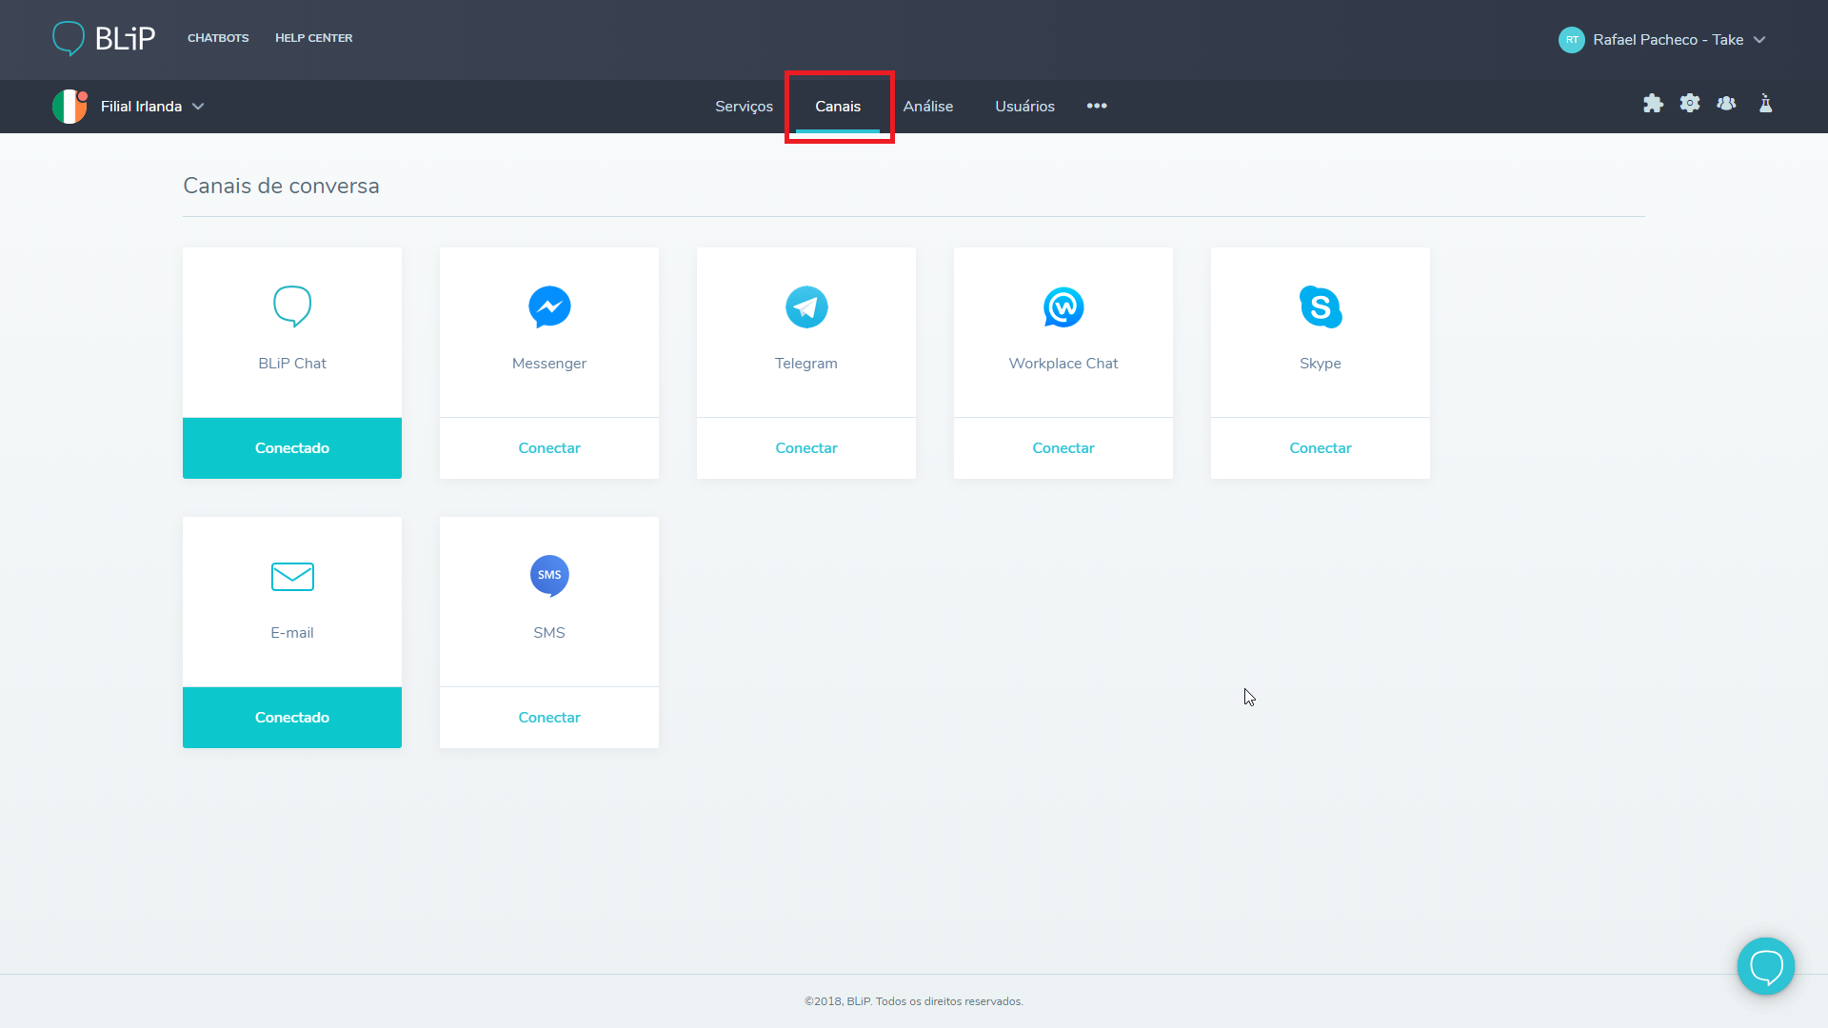
Task: Click Conectado under E-mail
Action: (x=292, y=718)
